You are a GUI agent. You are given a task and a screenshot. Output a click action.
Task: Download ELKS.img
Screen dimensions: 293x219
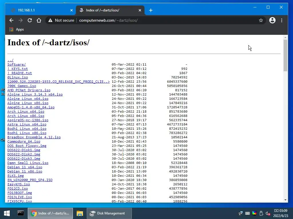coord(15,176)
